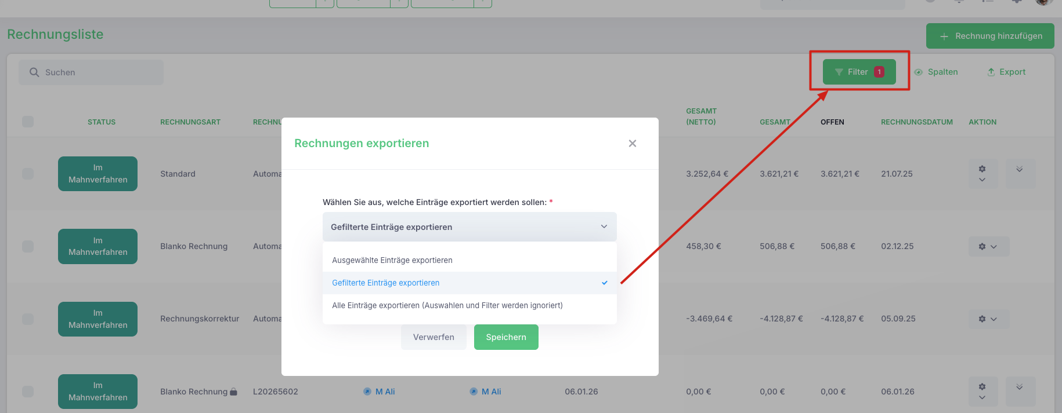Open gear action menu for 02.12.25 invoice
Viewport: 1062px width, 413px height.
[988, 246]
